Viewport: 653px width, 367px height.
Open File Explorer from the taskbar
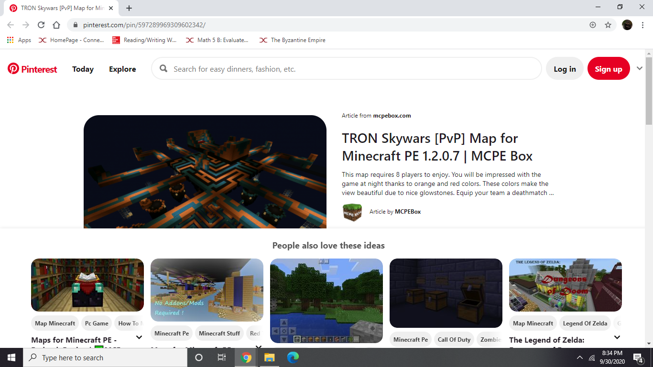tap(270, 357)
